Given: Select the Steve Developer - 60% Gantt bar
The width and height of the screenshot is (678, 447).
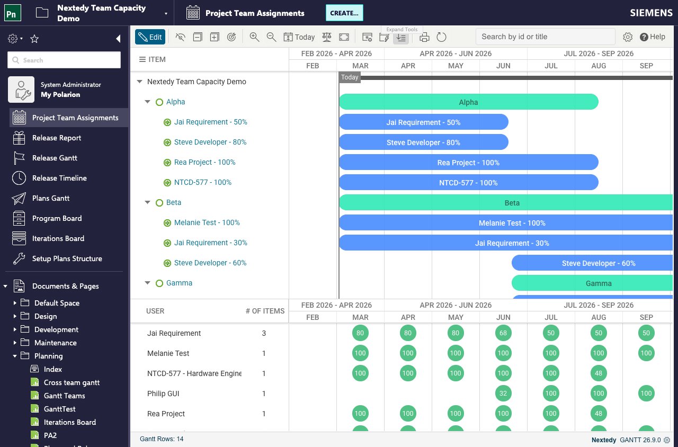Looking at the screenshot, I should 592,263.
